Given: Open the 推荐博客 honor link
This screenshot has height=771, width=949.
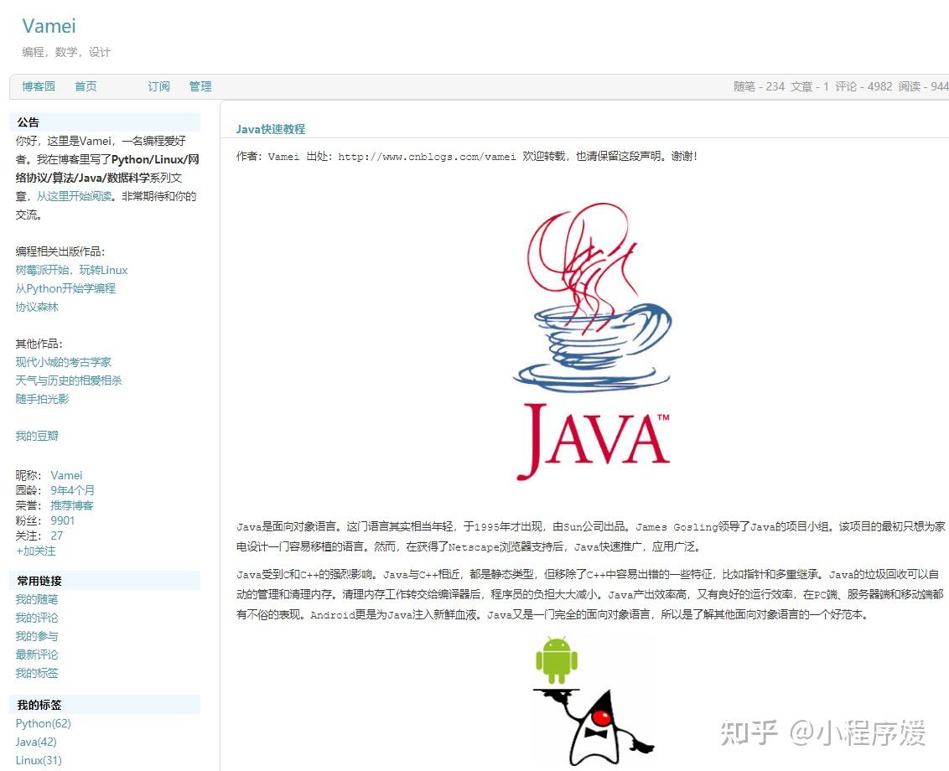Looking at the screenshot, I should [x=72, y=505].
